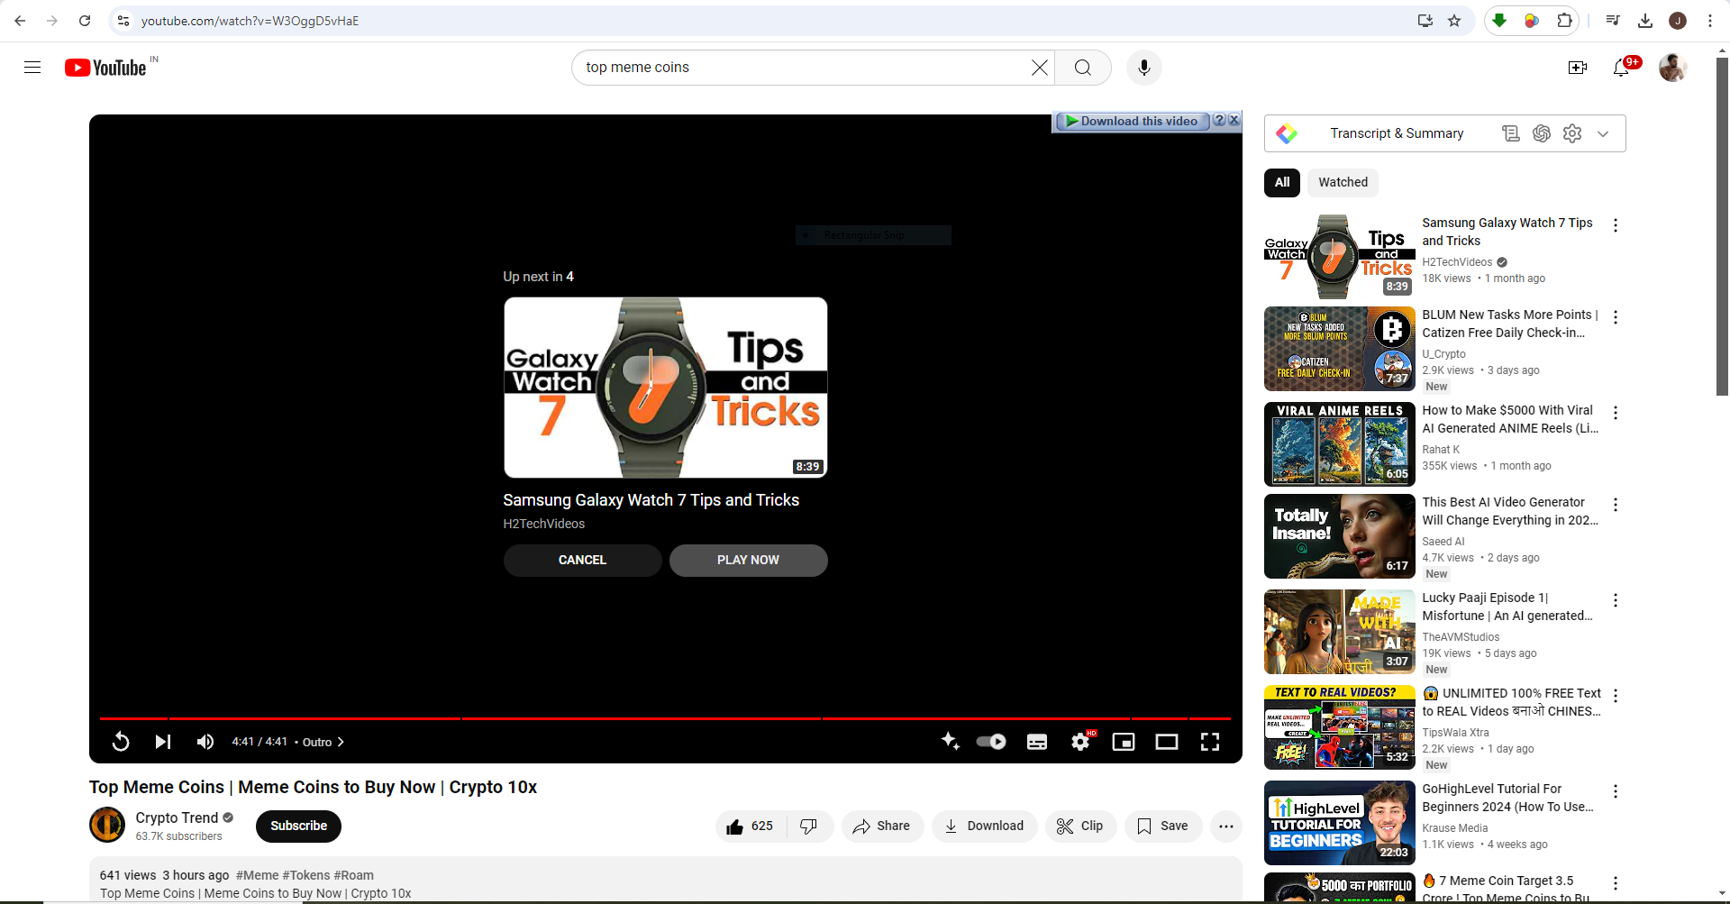Image resolution: width=1730 pixels, height=904 pixels.
Task: Open options for Viral AI Generated ANIME Reels video
Action: click(x=1616, y=413)
